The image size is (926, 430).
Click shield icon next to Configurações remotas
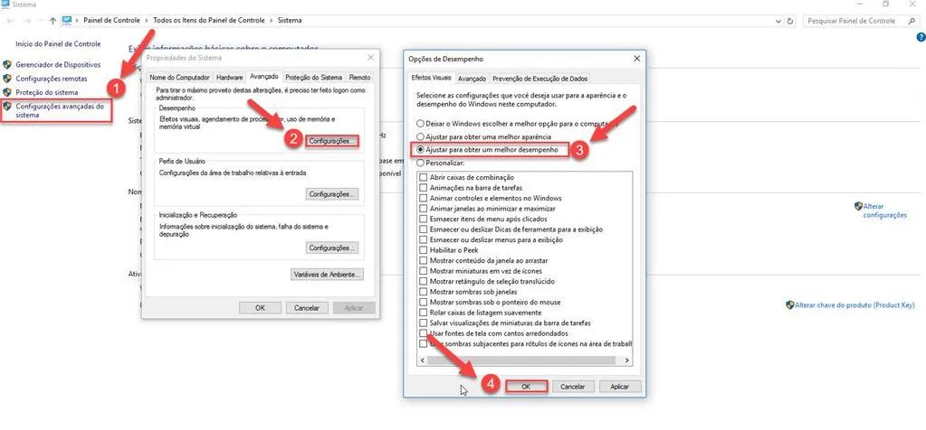click(7, 79)
